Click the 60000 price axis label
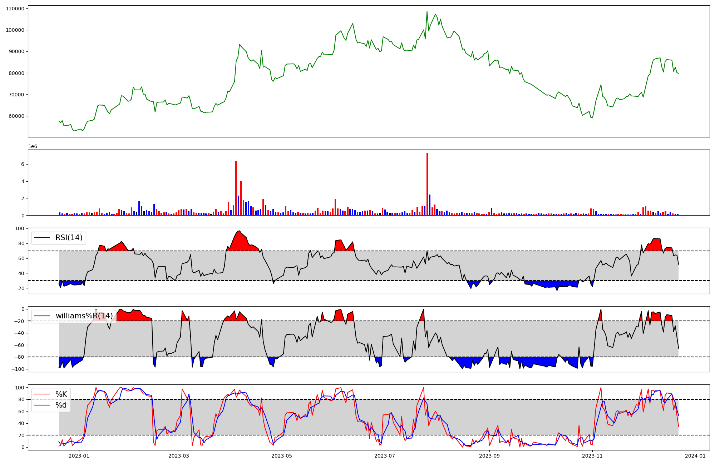 coord(16,116)
